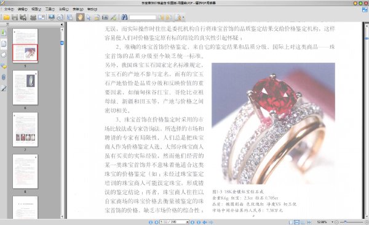Go to next page button
Image resolution: width=369 pixels, height=225 pixels.
[x=192, y=222]
